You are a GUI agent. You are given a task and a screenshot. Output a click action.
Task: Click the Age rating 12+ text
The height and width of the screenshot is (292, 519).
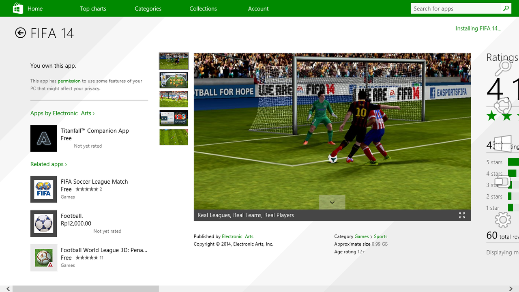pyautogui.click(x=350, y=252)
